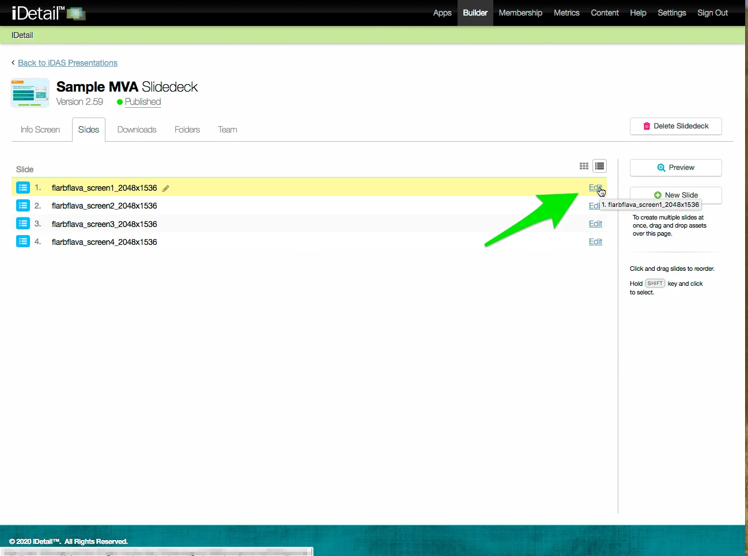The width and height of the screenshot is (748, 556).
Task: Open the Help page
Action: pyautogui.click(x=638, y=13)
